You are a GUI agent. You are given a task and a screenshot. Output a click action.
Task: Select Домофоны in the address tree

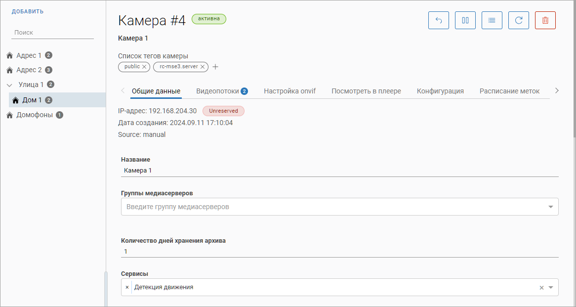(x=34, y=115)
